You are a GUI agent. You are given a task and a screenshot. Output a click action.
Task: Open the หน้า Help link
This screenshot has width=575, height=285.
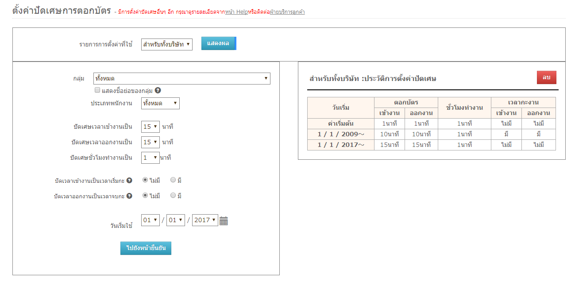tap(236, 12)
